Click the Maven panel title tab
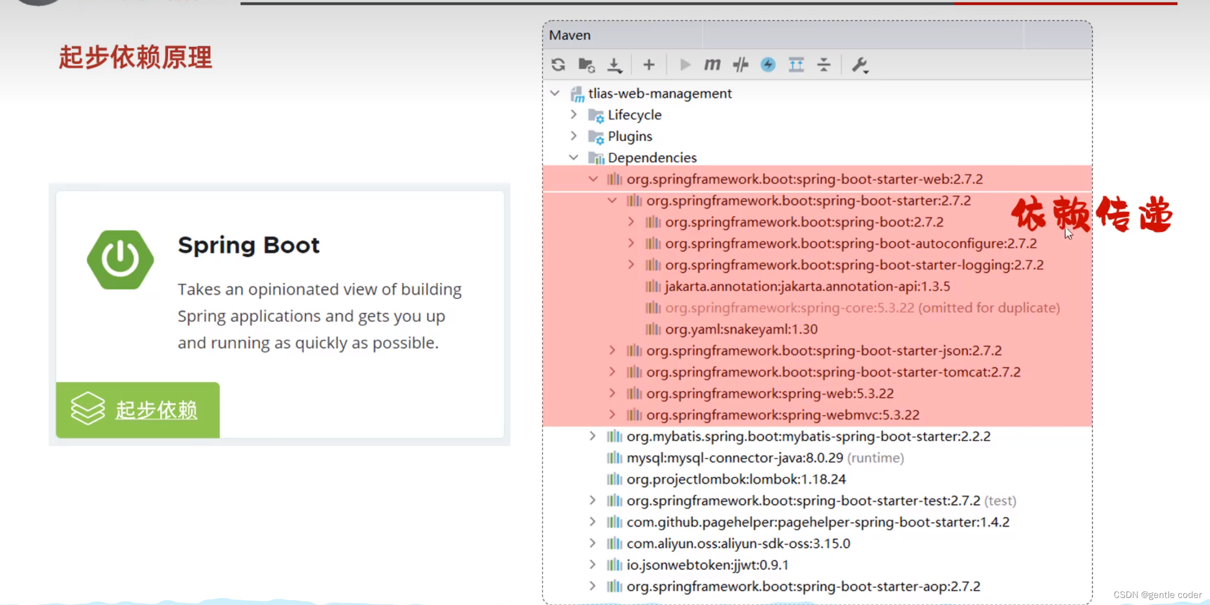This screenshot has width=1210, height=605. coord(569,36)
